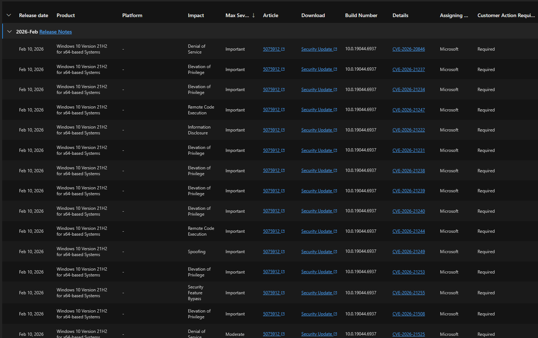This screenshot has width=538, height=338.
Task: Select Remote Code Execution cell in CVE-2026-21244 row
Action: [201, 231]
